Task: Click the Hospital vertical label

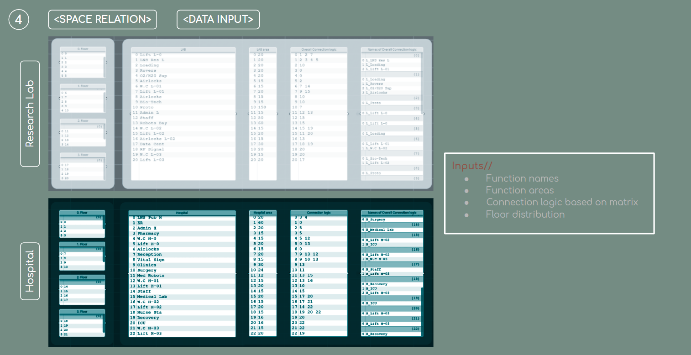Action: tap(30, 271)
